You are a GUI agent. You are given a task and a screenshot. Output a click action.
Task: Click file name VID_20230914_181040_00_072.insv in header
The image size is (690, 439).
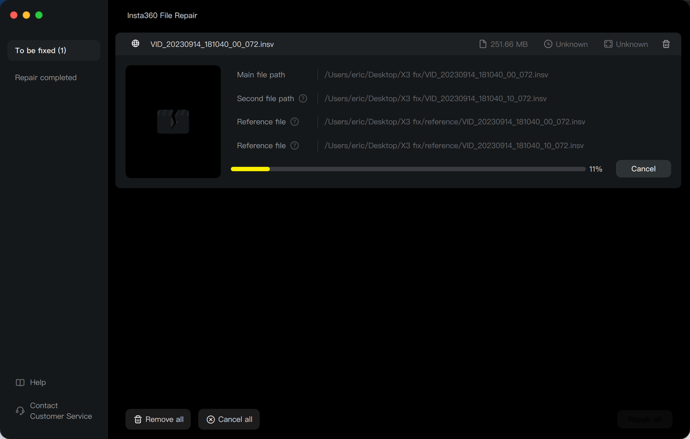click(x=212, y=44)
